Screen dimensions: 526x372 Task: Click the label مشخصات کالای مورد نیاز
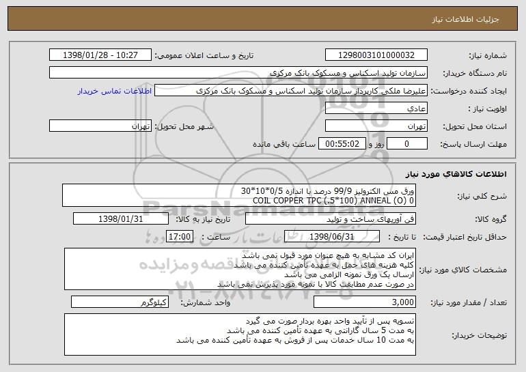(463, 270)
